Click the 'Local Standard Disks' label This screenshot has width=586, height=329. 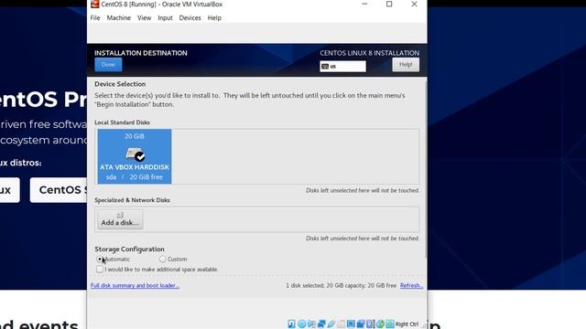point(122,122)
